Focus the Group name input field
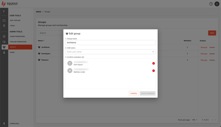 [x=110, y=43]
